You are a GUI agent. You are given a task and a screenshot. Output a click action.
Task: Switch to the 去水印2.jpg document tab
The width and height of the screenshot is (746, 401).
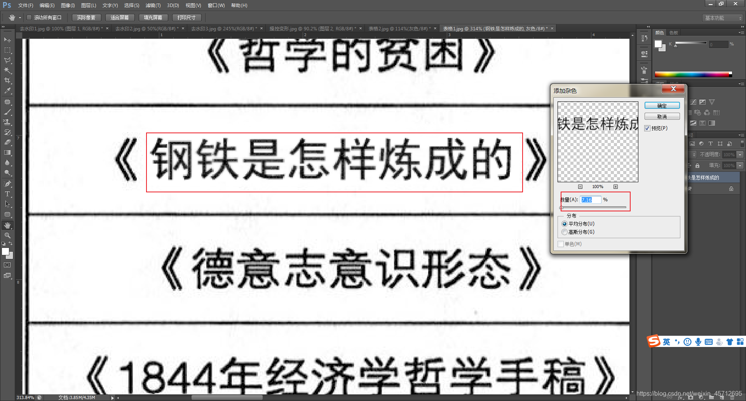[x=147, y=29]
